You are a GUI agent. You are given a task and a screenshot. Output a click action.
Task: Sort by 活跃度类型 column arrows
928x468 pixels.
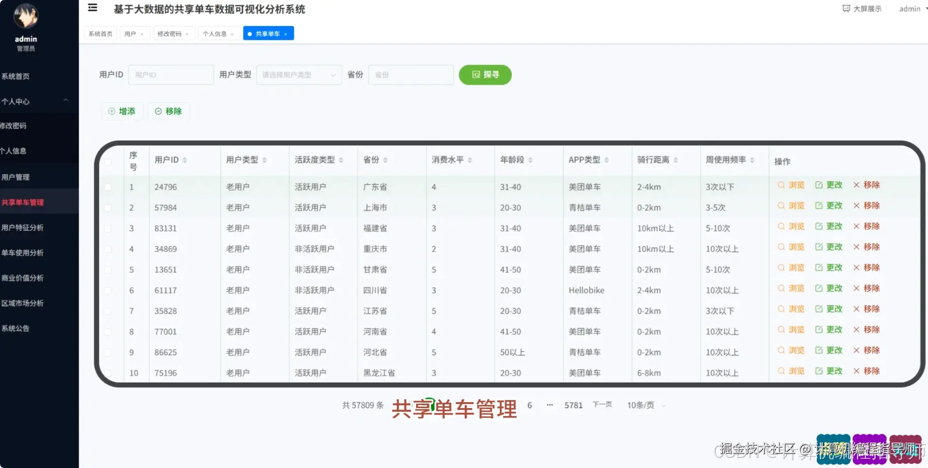point(341,160)
